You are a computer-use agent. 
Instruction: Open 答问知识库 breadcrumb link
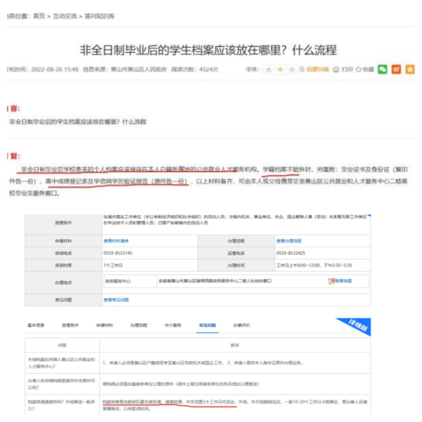pyautogui.click(x=99, y=16)
